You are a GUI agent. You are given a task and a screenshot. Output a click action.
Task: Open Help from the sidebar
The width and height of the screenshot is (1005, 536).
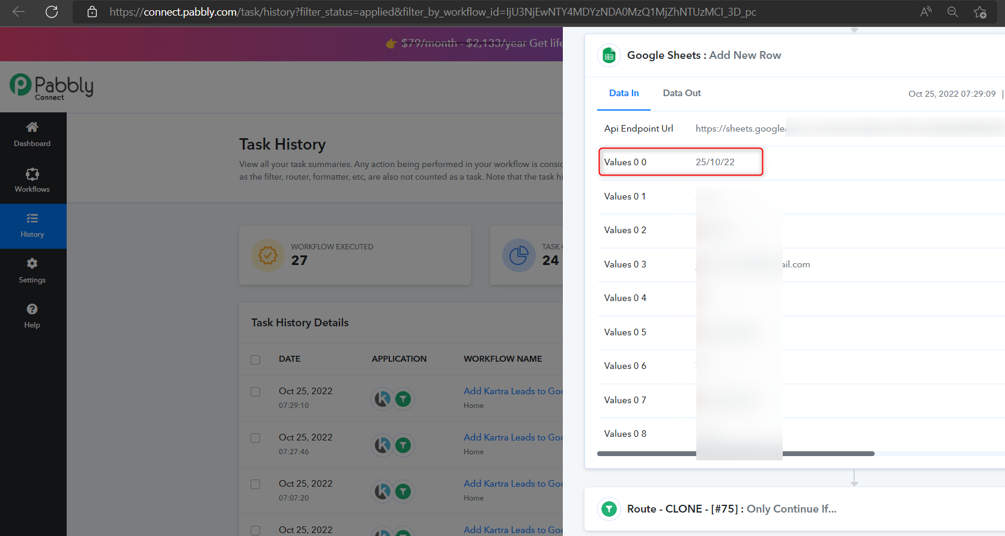click(x=32, y=316)
